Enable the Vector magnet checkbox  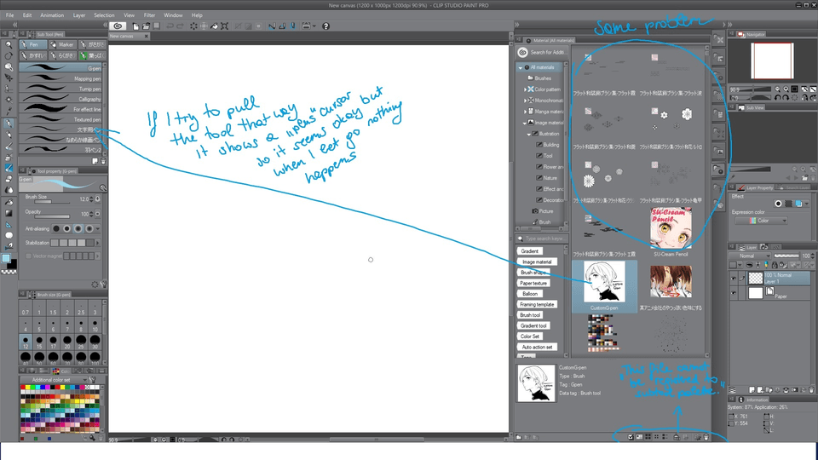coord(29,256)
